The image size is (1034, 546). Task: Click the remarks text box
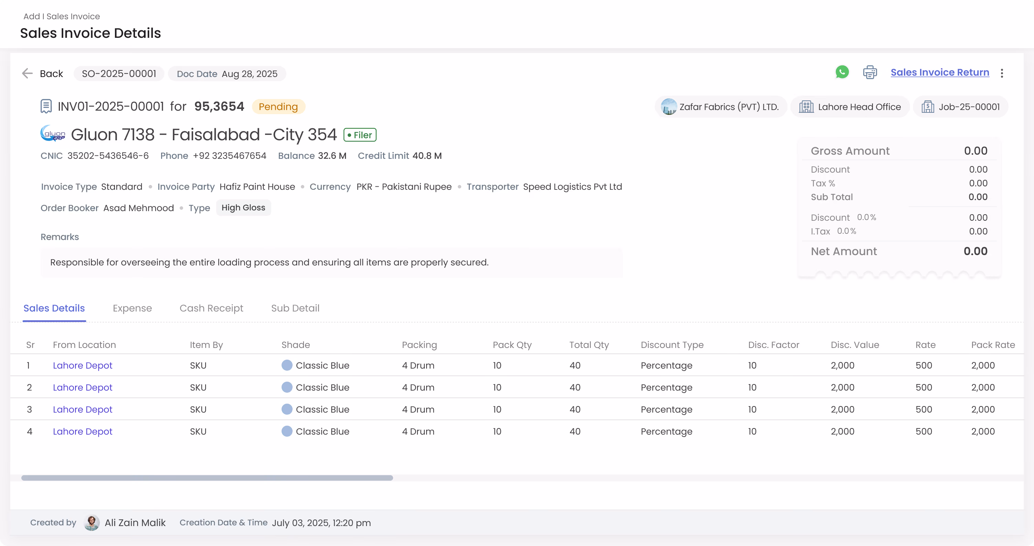coord(331,262)
